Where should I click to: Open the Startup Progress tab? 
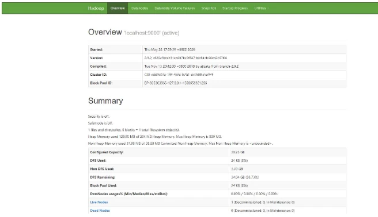235,8
